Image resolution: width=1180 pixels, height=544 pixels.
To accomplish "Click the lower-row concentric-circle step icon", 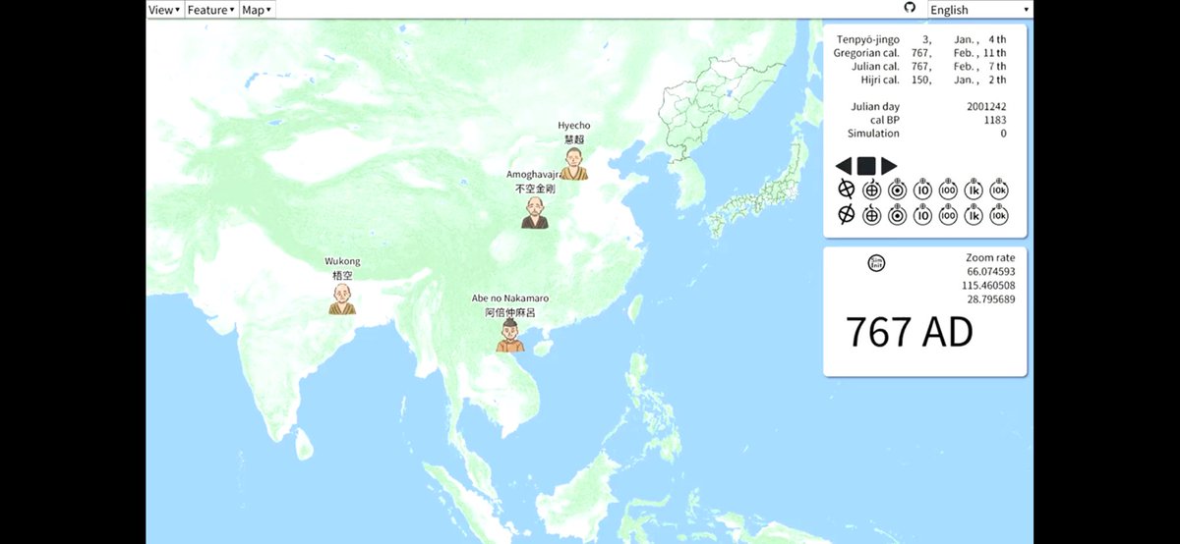I will 897,214.
